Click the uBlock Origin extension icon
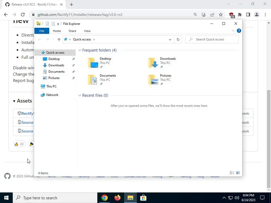The image size is (271, 203). coord(232,15)
